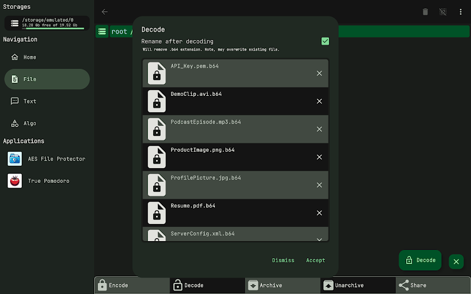Viewport: 471px width, 294px height.
Task: Click the storage free-space progress bar
Action: pos(53,28)
